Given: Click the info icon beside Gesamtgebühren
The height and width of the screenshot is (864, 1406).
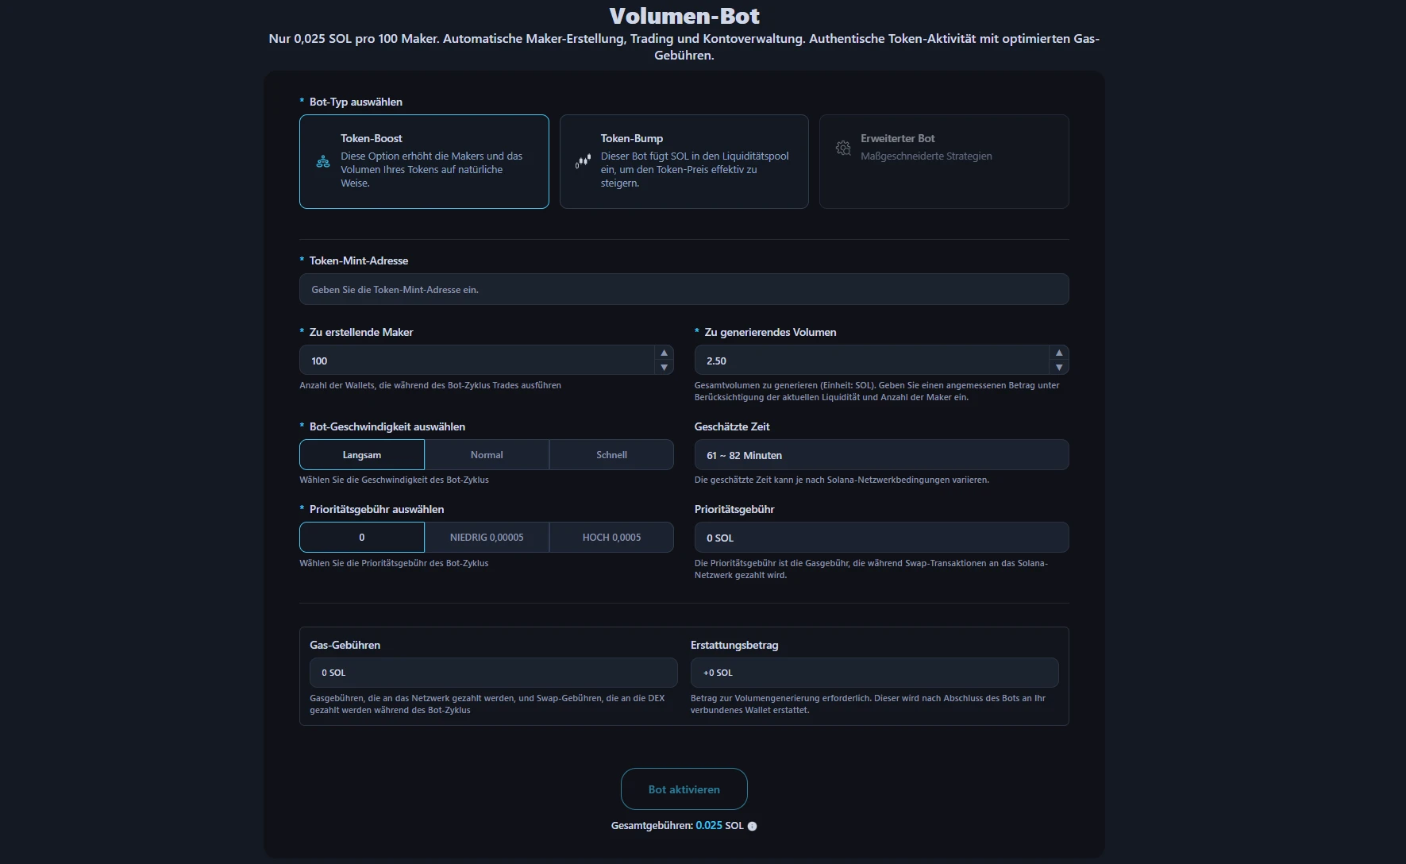Looking at the screenshot, I should (752, 826).
